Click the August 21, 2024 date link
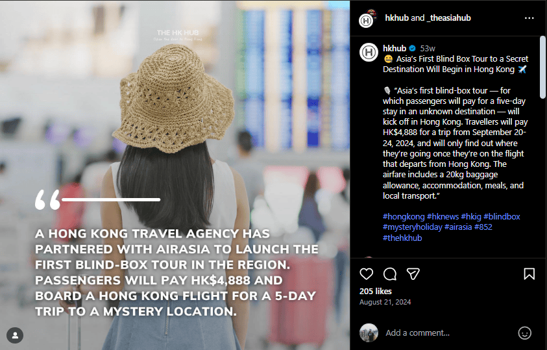The image size is (547, 350). coord(385,302)
